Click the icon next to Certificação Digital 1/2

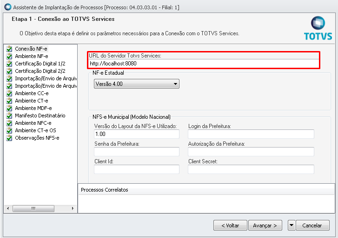(x=9, y=64)
